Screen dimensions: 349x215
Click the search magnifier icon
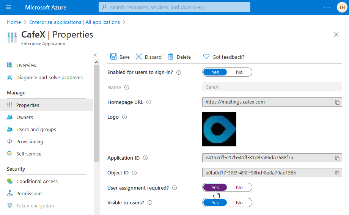pyautogui.click(x=104, y=7)
